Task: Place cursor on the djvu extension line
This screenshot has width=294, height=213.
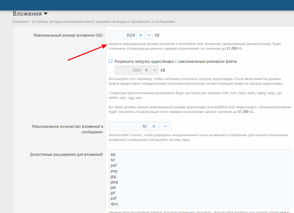Action: (114, 204)
